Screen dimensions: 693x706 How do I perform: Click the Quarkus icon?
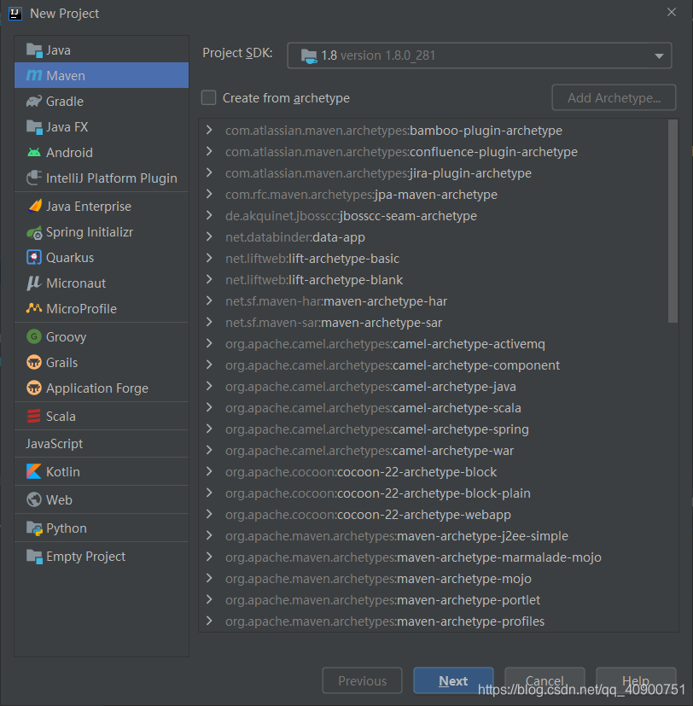34,258
